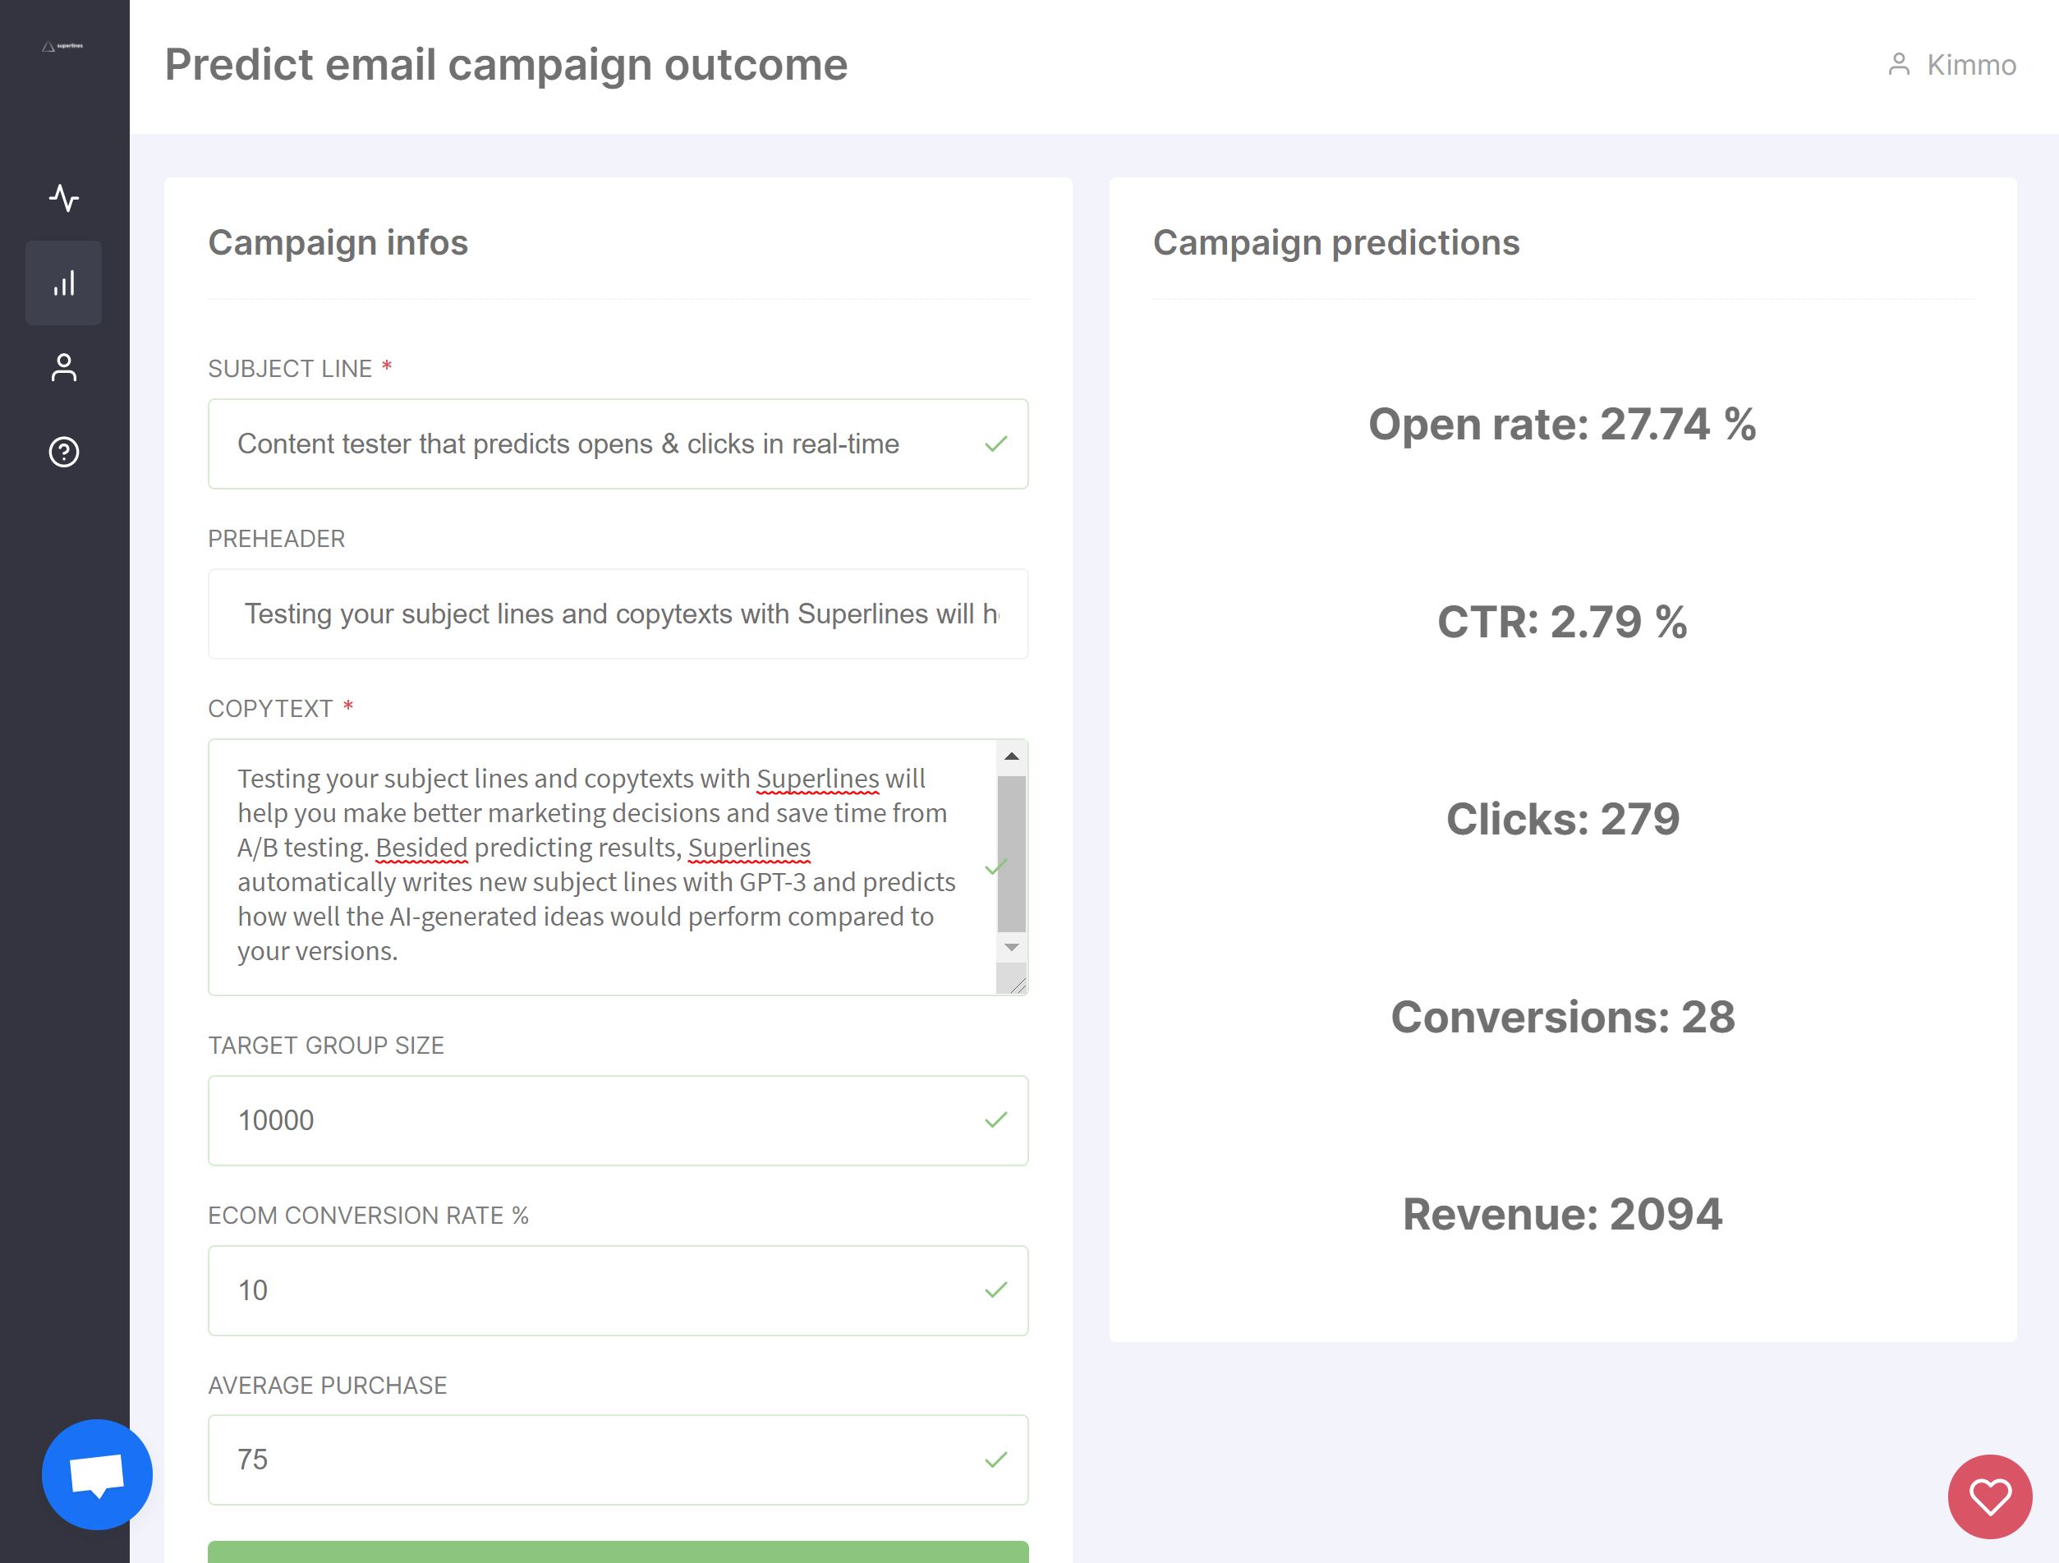Click the user icon beside Kimmo
This screenshot has height=1563, width=2059.
1898,64
